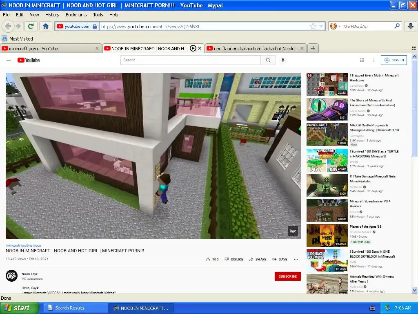Open the YouTube hamburger guide menu

(x=9, y=61)
